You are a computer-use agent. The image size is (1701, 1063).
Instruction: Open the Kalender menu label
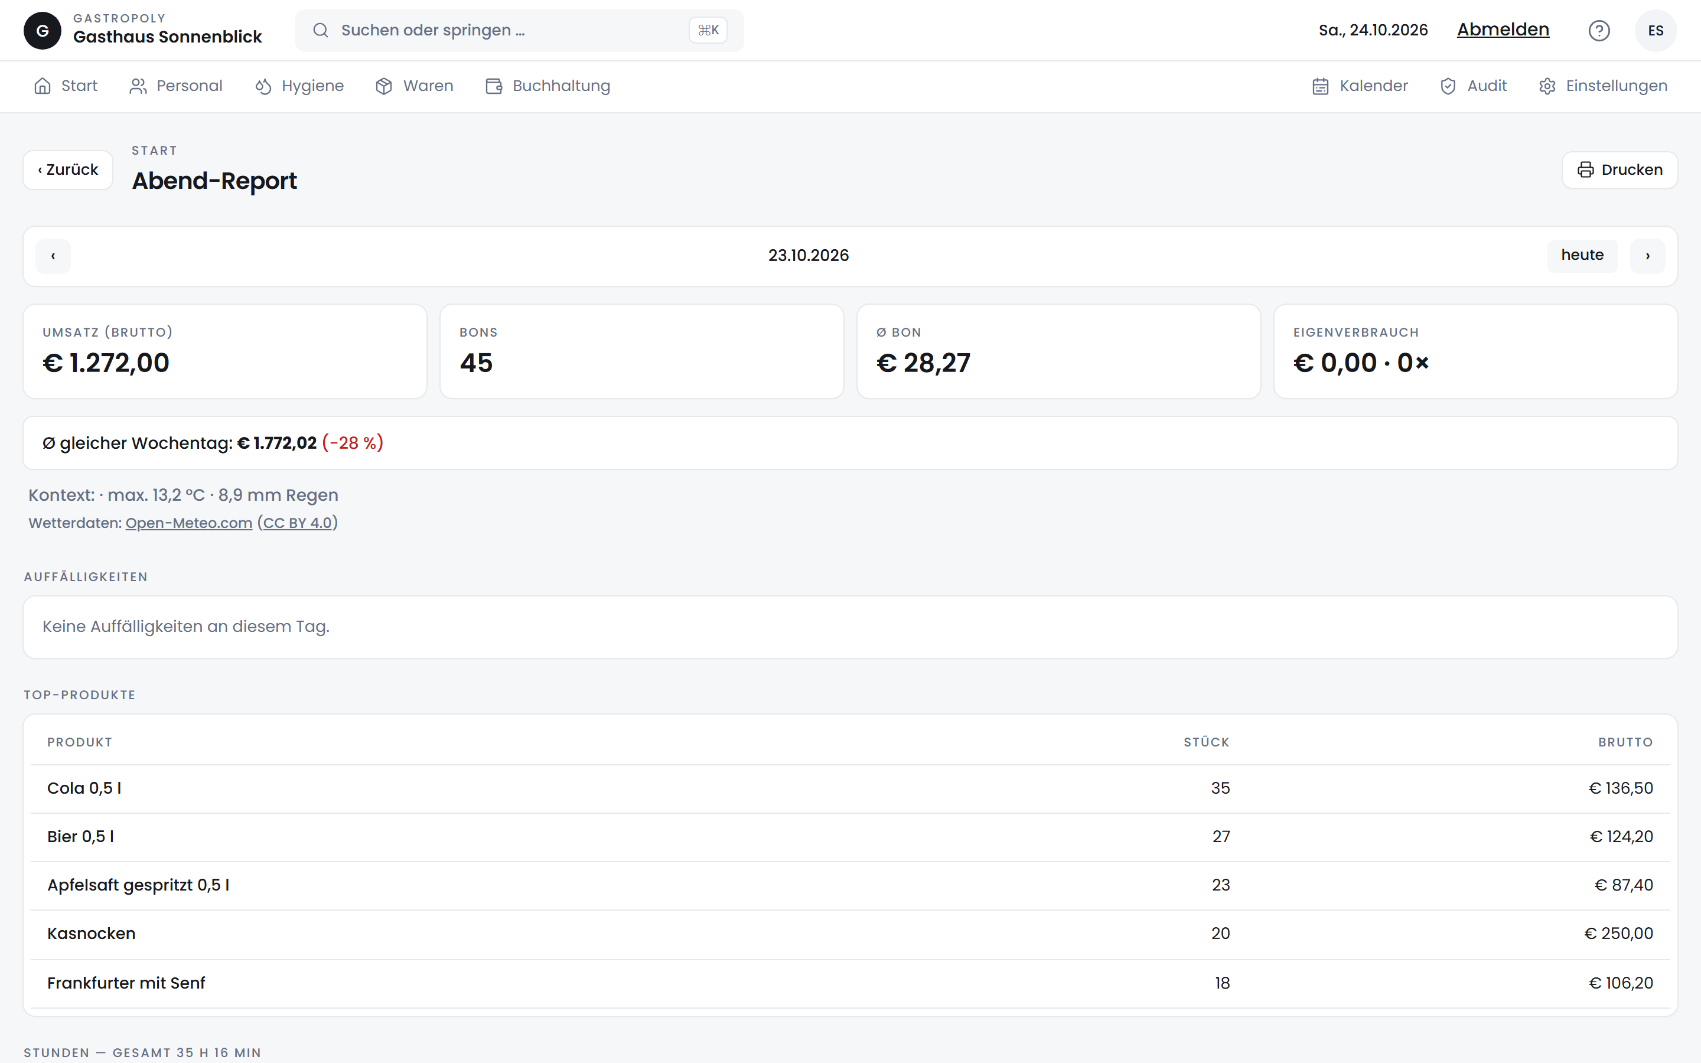tap(1373, 86)
